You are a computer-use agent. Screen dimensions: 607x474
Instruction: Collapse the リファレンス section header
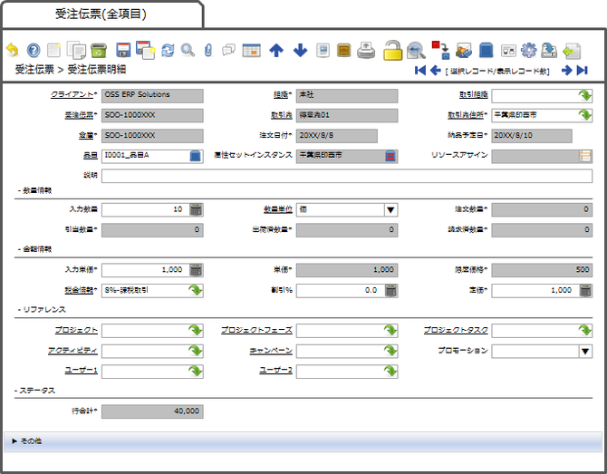[x=42, y=309]
